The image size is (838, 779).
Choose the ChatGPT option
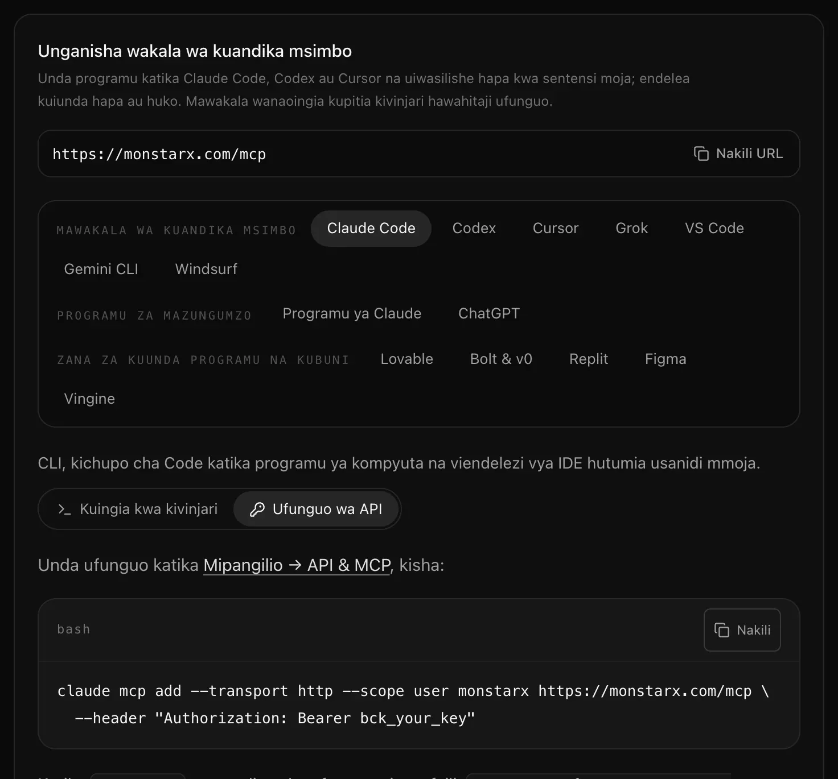(x=489, y=313)
